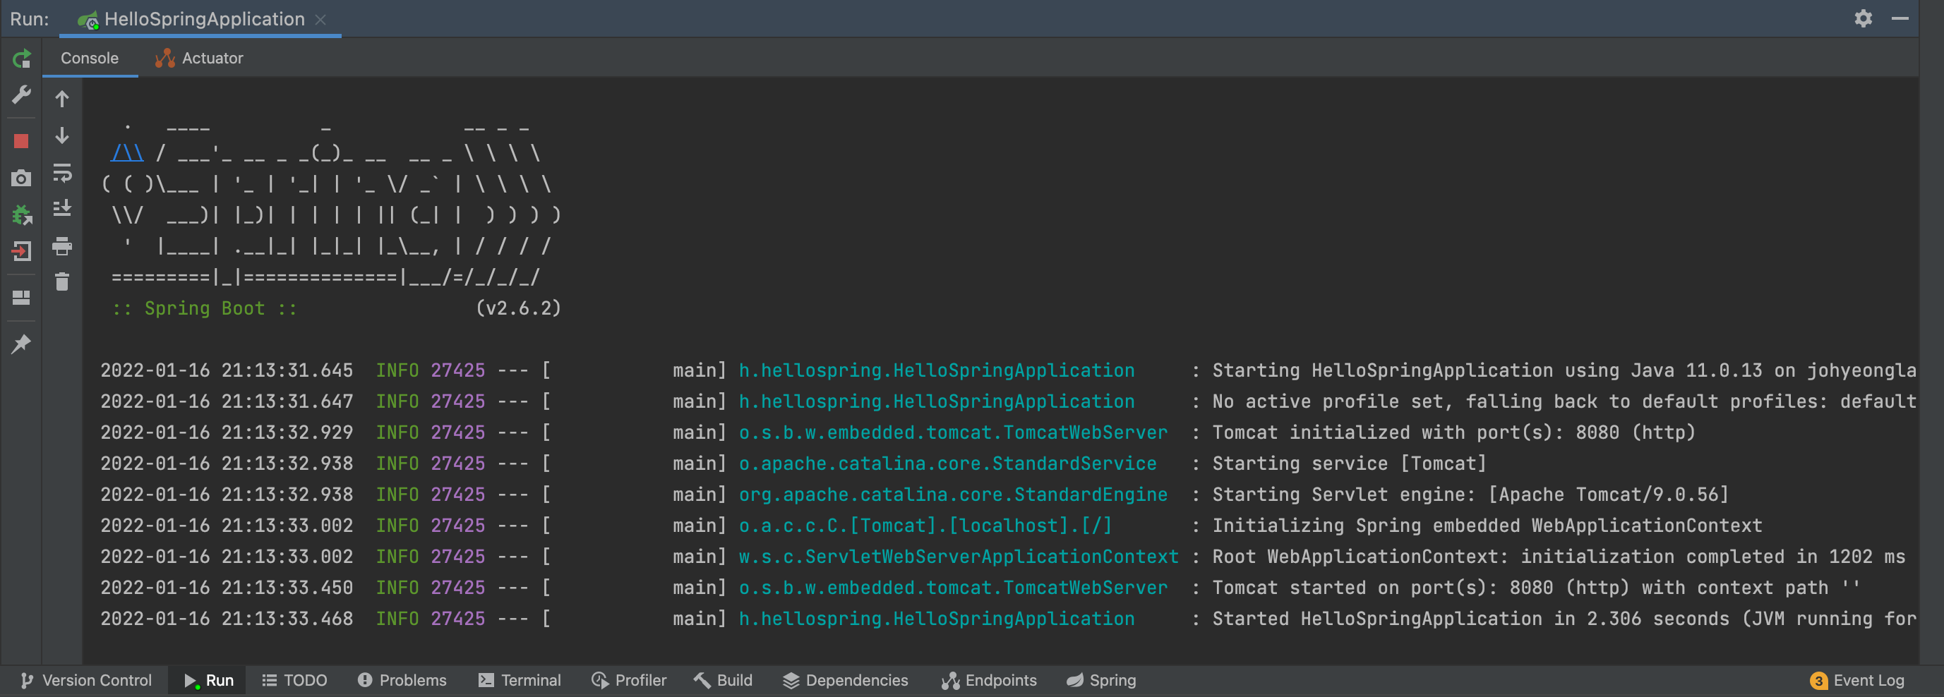Screen dimensions: 1944x697
Task: Open the Version Control tool window
Action: click(x=86, y=680)
